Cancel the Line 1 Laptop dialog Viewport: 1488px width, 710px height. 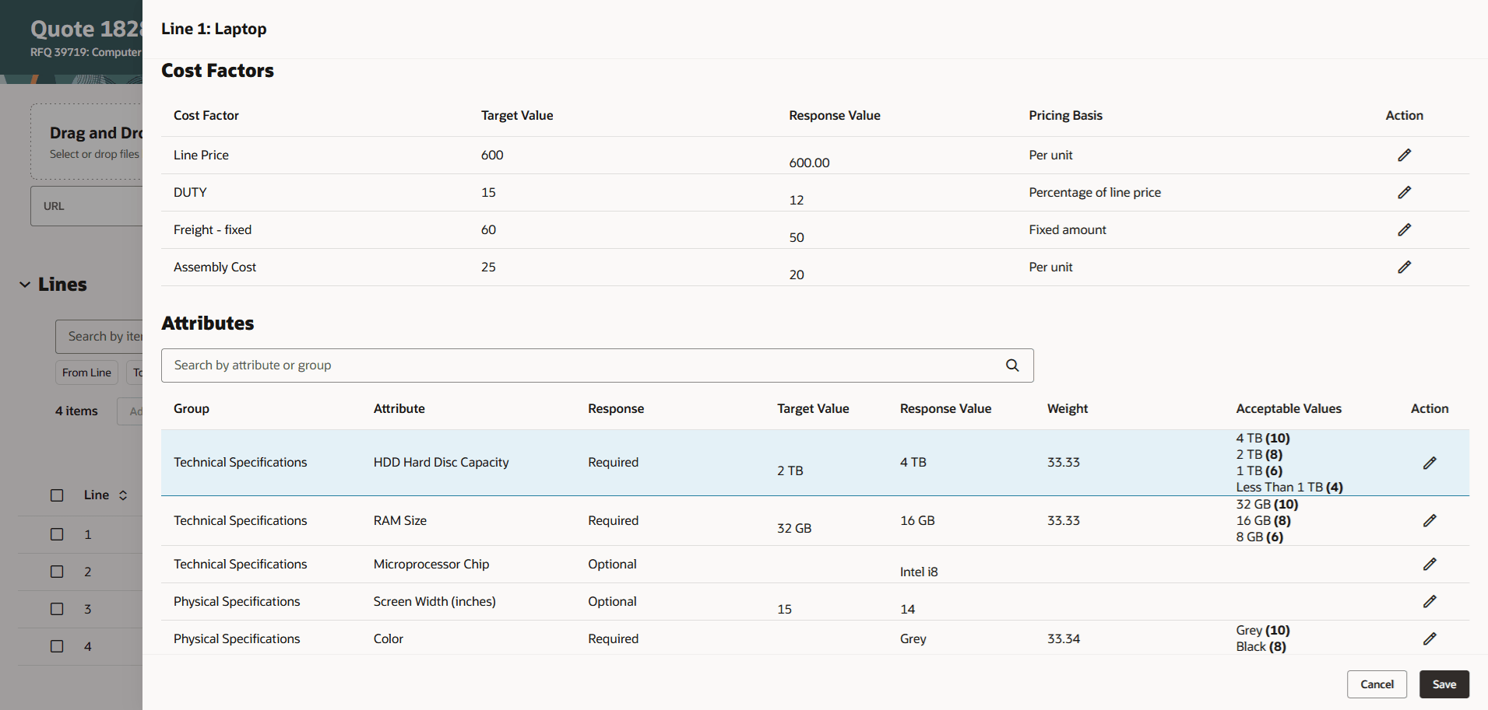click(1377, 684)
